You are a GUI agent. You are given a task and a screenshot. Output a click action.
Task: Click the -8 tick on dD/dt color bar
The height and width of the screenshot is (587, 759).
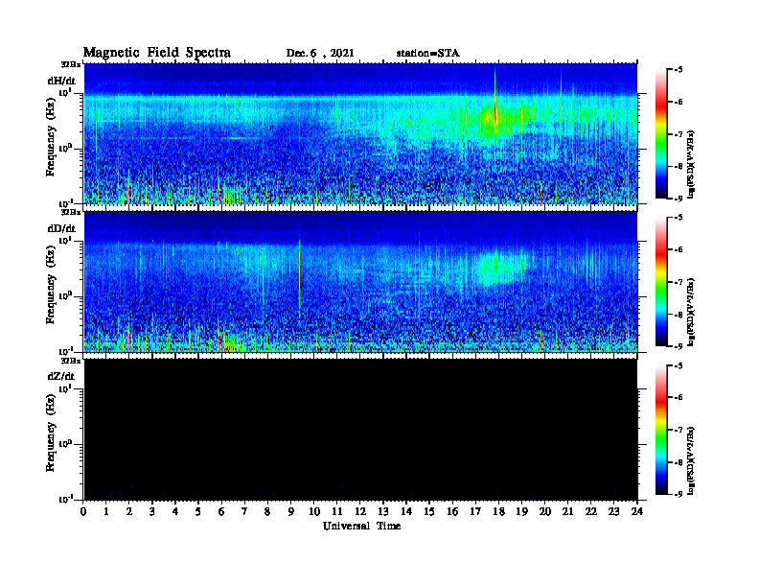[x=678, y=315]
